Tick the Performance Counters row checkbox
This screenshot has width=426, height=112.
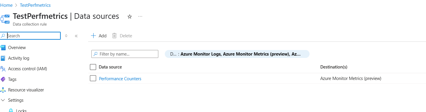click(93, 78)
